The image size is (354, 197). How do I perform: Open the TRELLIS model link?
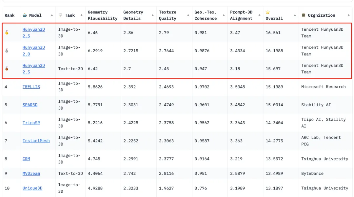tap(31, 87)
